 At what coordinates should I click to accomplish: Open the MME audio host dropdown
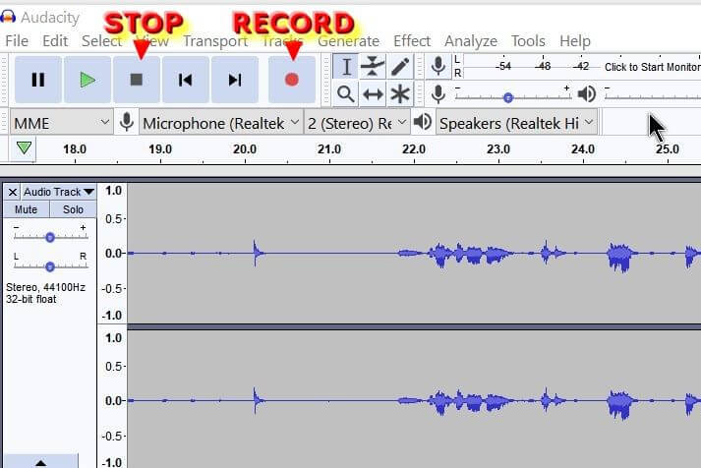point(61,122)
